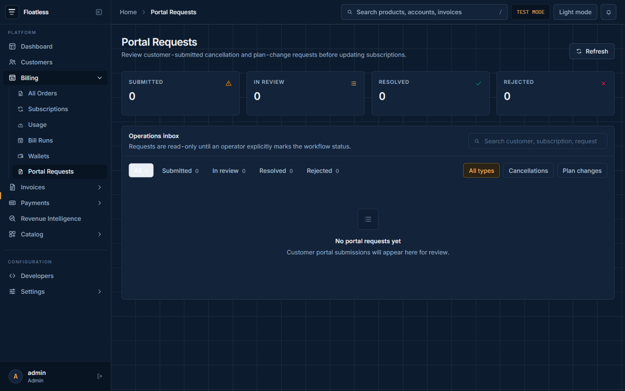
Task: Focus the global products search field
Action: tap(424, 12)
